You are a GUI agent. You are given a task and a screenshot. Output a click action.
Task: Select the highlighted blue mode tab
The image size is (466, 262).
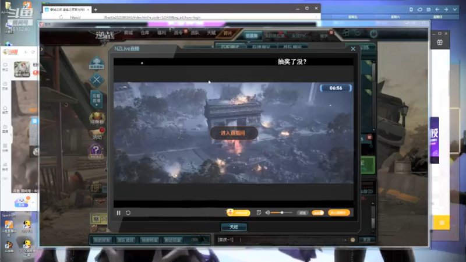coord(252,36)
